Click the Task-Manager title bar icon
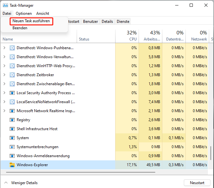Image resolution: width=214 pixels, height=188 pixels. (5, 5)
